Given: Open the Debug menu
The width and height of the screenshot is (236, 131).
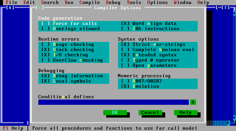Looking at the screenshot, I should click(x=113, y=2).
